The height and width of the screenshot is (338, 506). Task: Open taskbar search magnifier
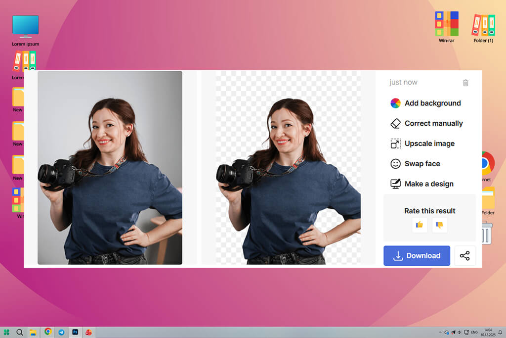20,332
